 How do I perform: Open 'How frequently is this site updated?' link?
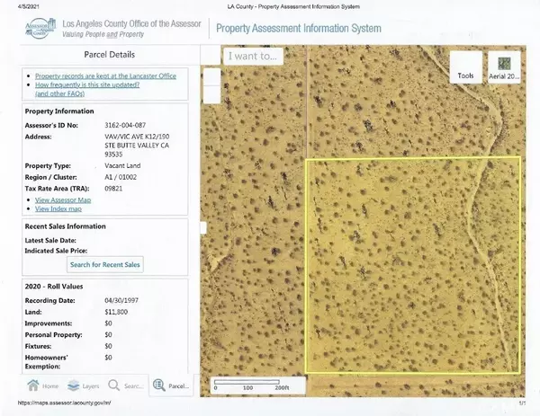99,84
